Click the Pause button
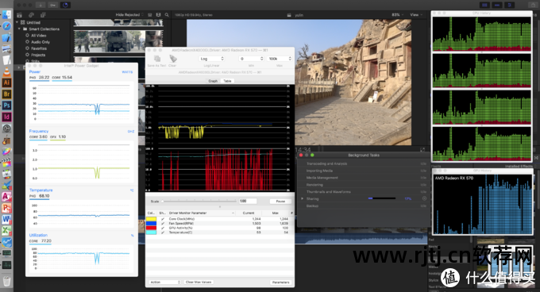Image resolution: width=540 pixels, height=292 pixels. coord(280,202)
